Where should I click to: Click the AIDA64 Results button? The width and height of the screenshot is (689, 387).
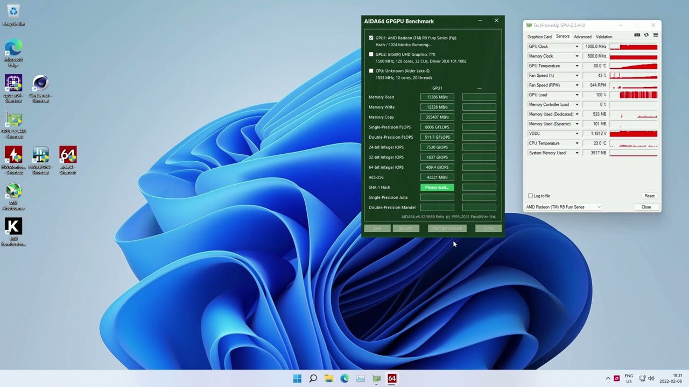(x=406, y=228)
